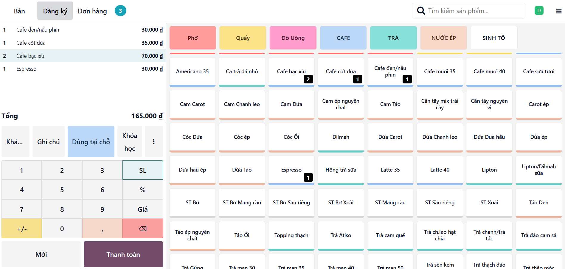This screenshot has height=269, width=565.
Task: Add Americano 35 to the order
Action: coord(192,71)
